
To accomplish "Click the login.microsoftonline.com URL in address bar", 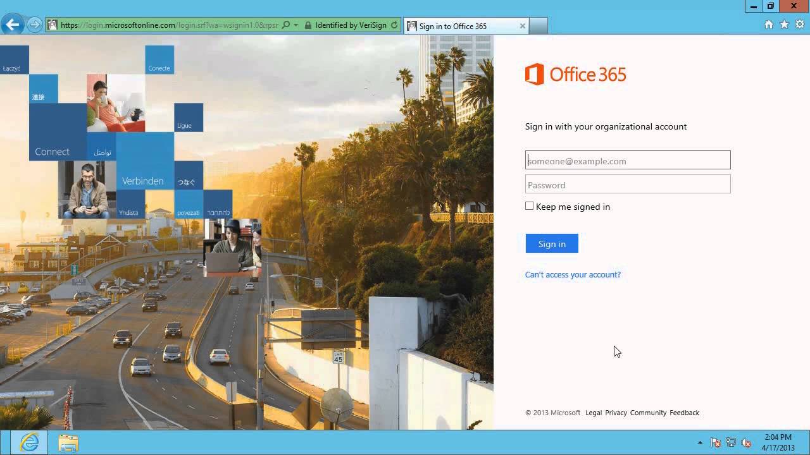I will (x=170, y=25).
